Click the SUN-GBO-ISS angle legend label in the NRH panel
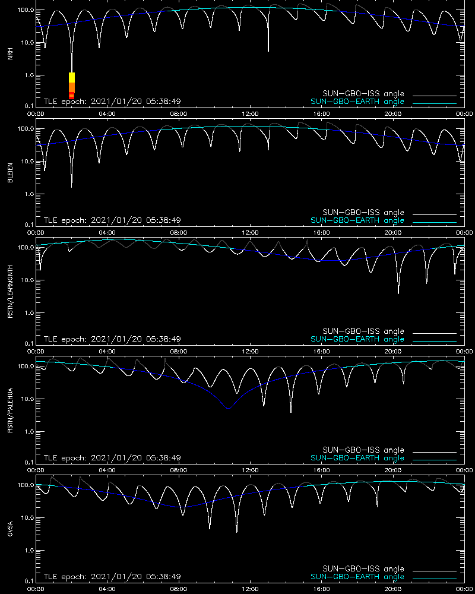The height and width of the screenshot is (594, 475). 363,94
